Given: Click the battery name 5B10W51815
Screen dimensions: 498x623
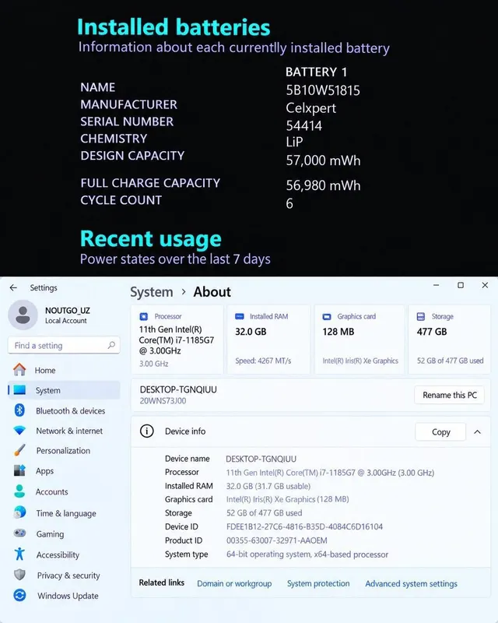Looking at the screenshot, I should 323,90.
